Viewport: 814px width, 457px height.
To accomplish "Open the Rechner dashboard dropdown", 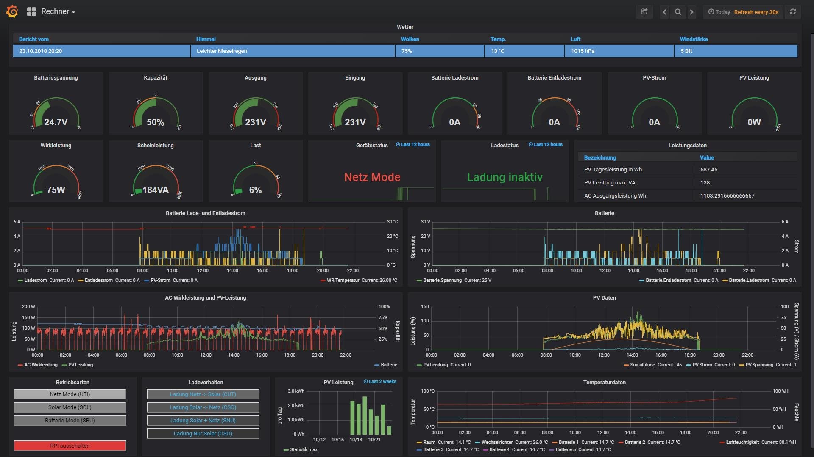I will [x=58, y=12].
